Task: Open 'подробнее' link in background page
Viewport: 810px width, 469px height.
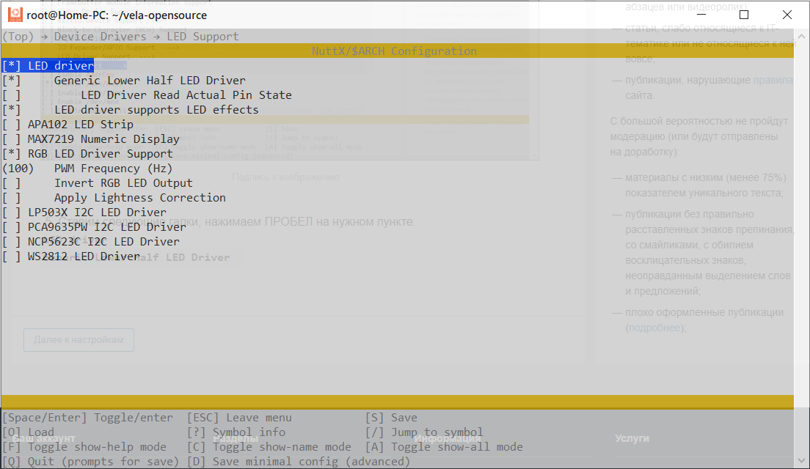Action: 654,328
